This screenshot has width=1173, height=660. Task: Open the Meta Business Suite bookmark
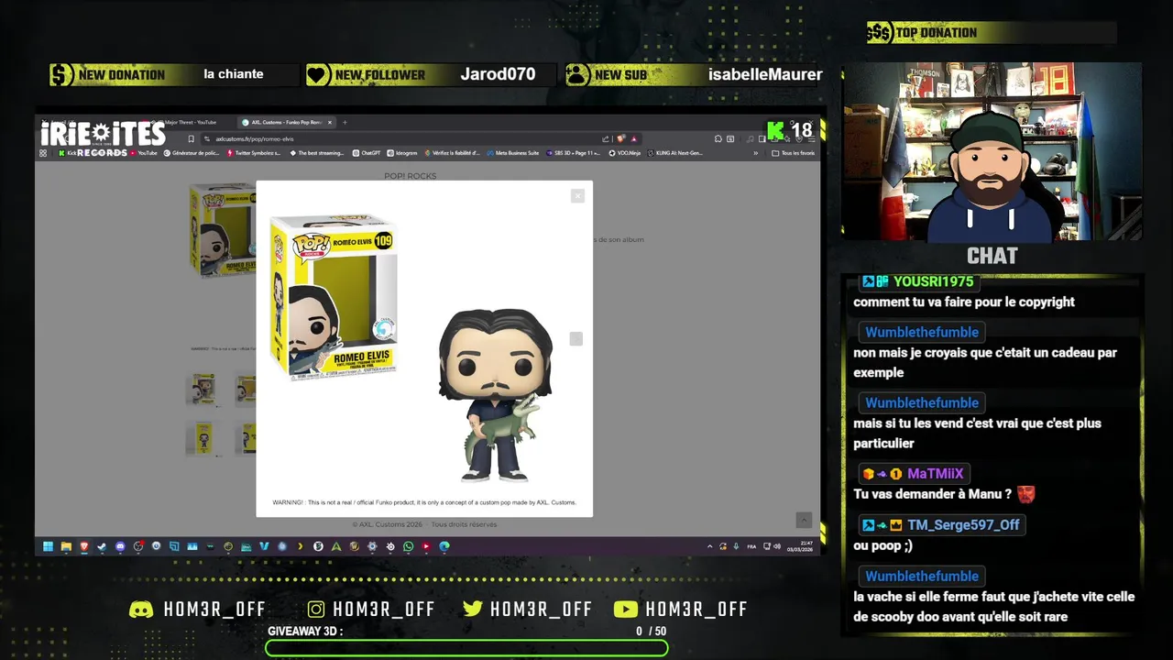(513, 153)
